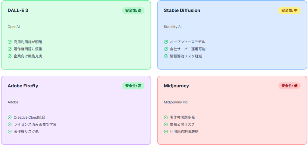Click the check icon next to 著作権問題多発
Viewport: 308px width, 145px height.
pos(166,117)
